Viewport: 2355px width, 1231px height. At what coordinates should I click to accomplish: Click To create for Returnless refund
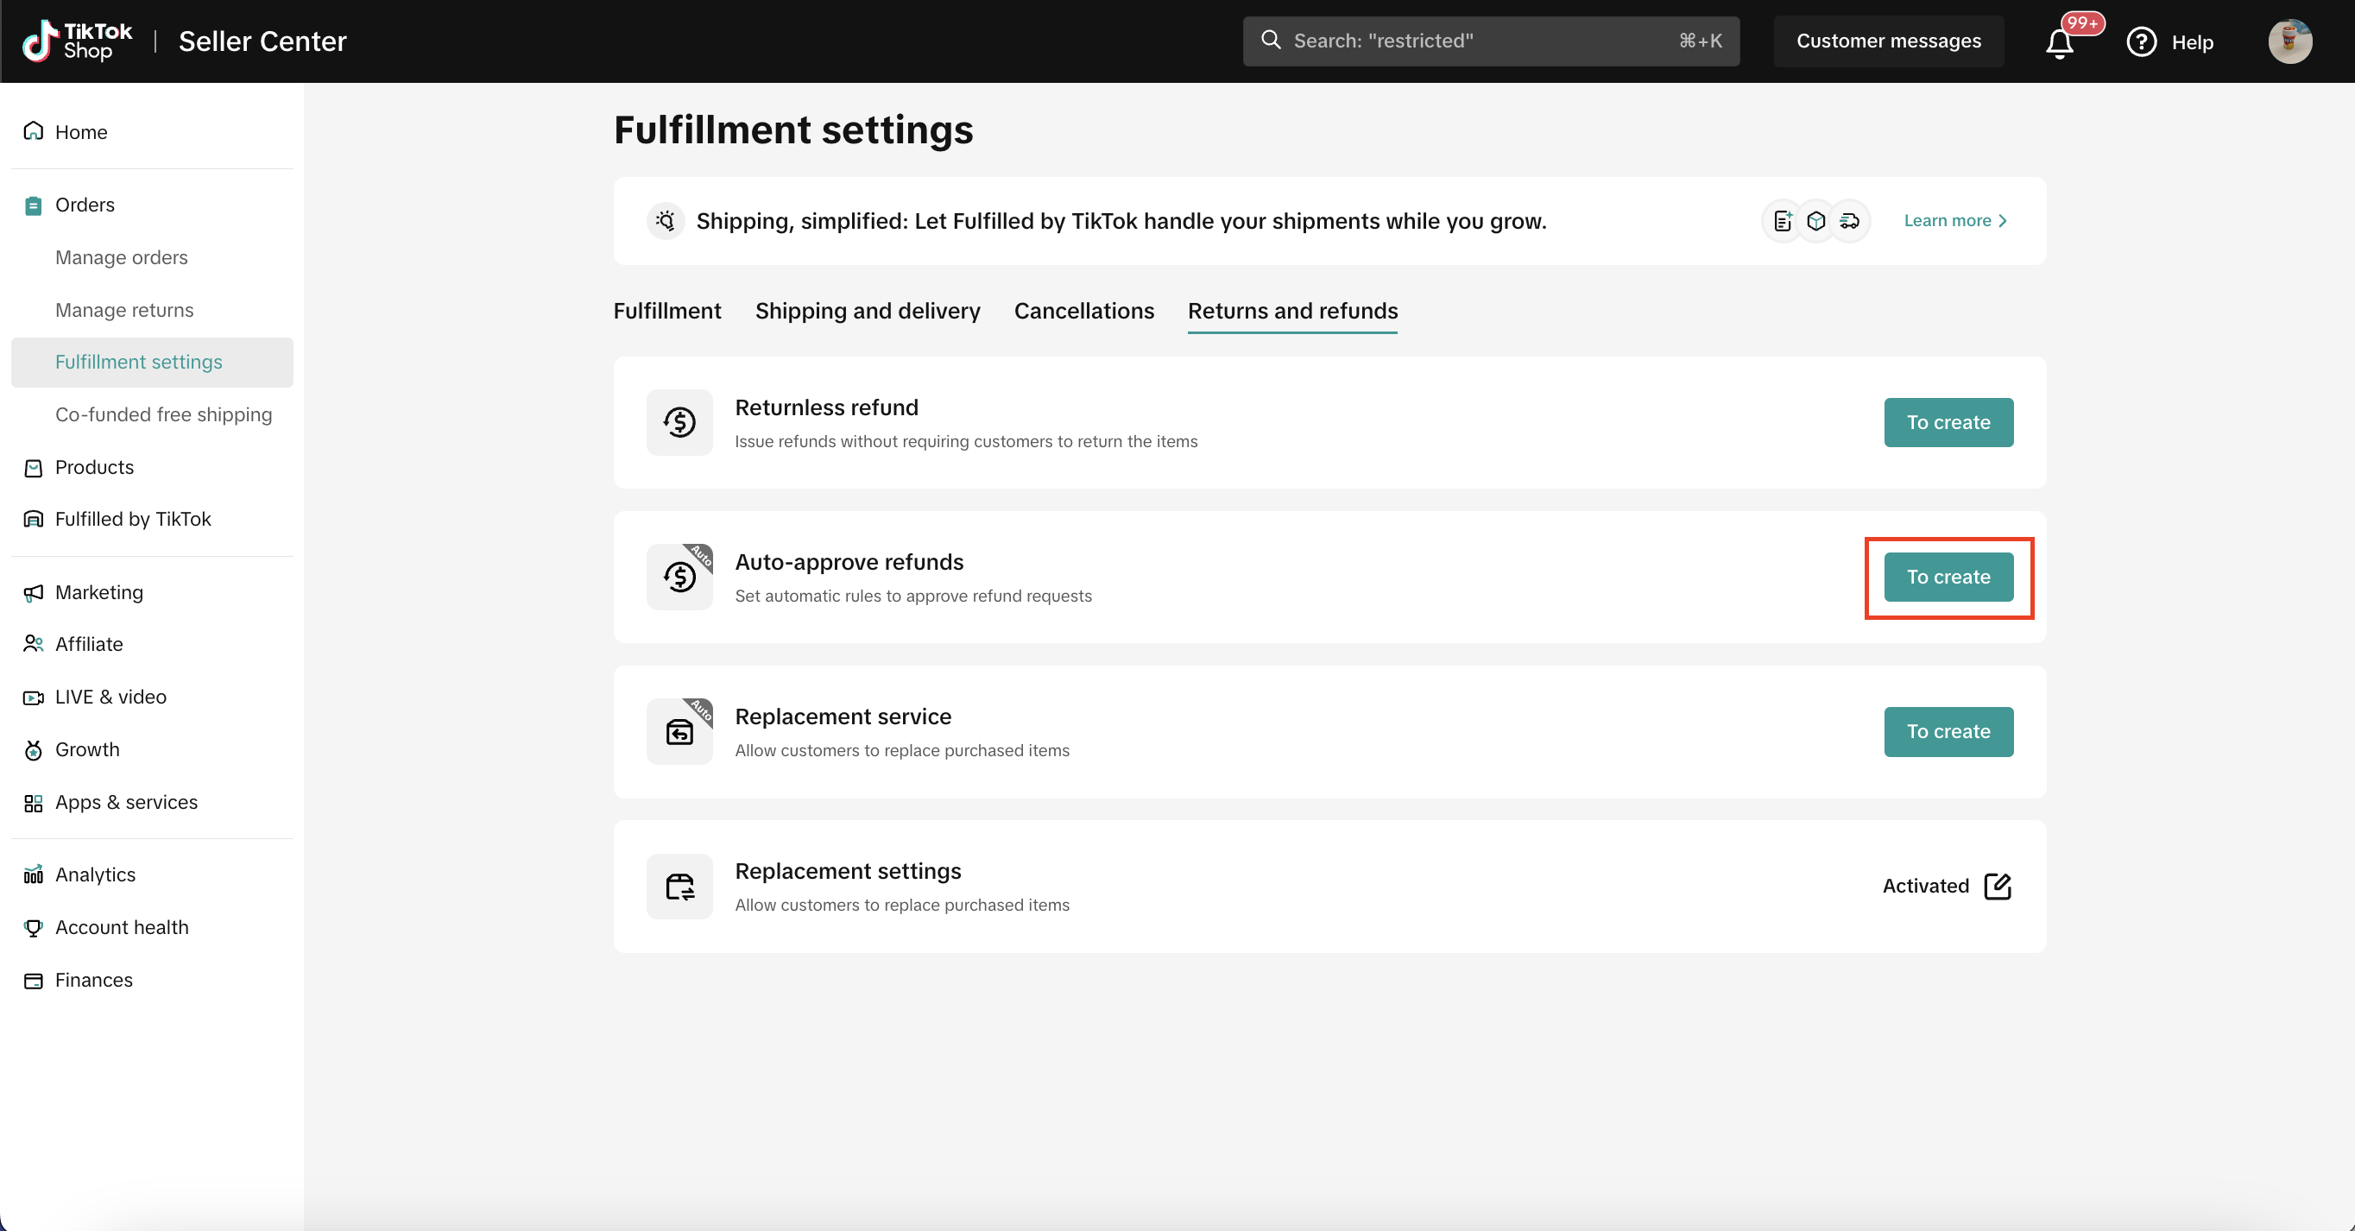coord(1948,422)
